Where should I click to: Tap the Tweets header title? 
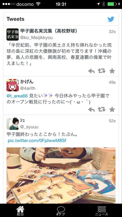click(15, 19)
